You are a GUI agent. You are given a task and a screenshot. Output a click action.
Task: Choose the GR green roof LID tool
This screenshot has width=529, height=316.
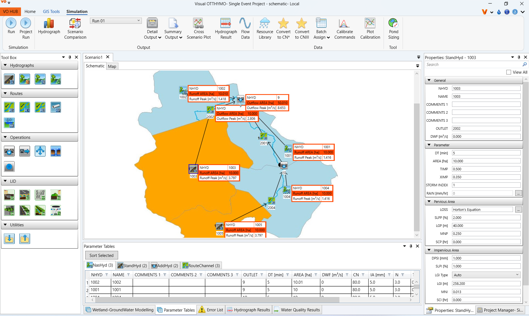coord(9,211)
